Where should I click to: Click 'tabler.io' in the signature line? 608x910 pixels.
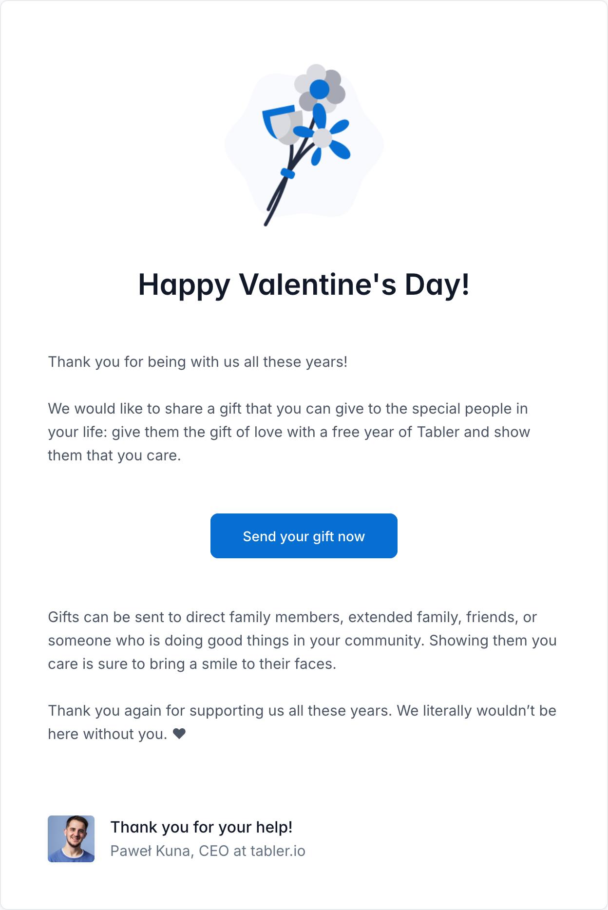(278, 851)
